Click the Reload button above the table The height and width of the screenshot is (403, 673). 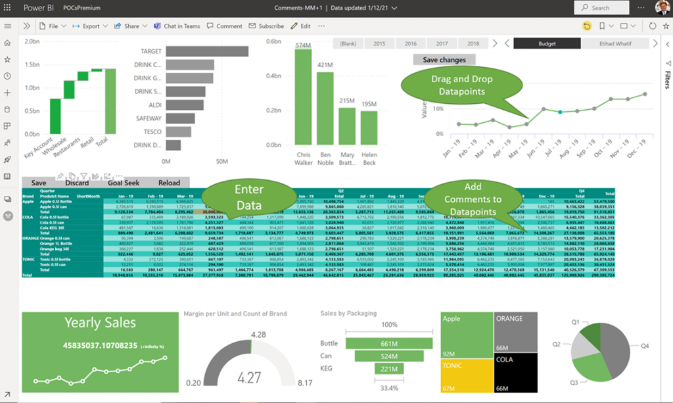pyautogui.click(x=169, y=183)
